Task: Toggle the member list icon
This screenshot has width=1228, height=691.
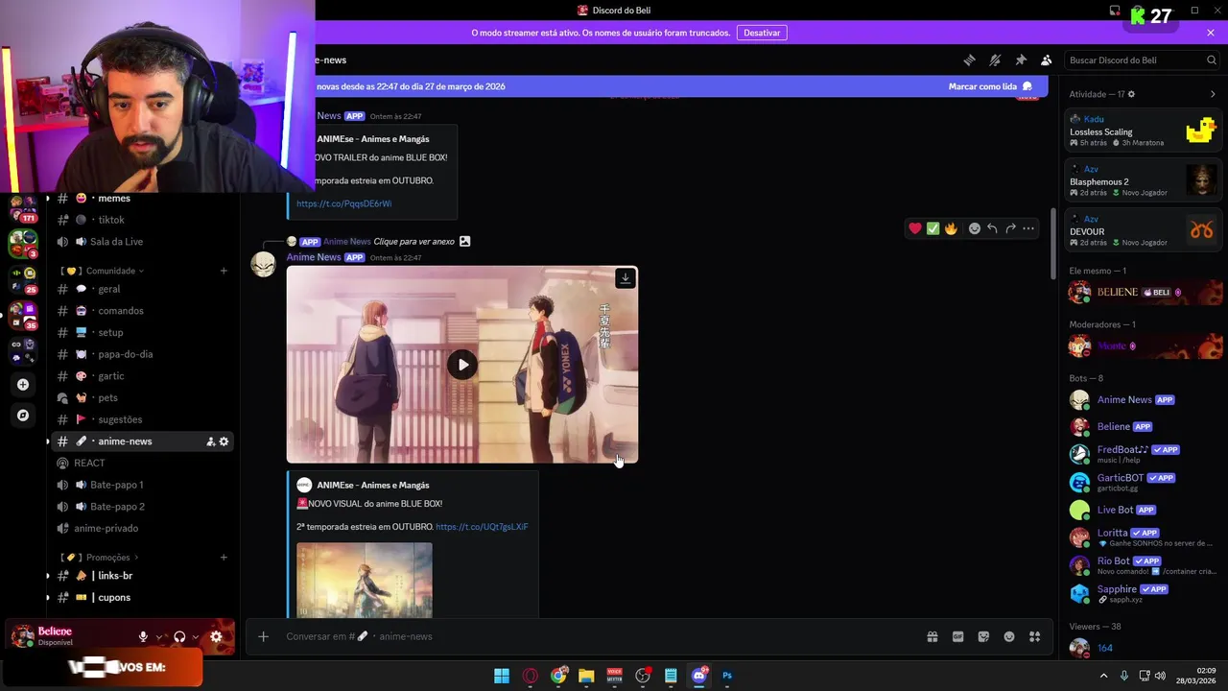Action: pos(1047,60)
